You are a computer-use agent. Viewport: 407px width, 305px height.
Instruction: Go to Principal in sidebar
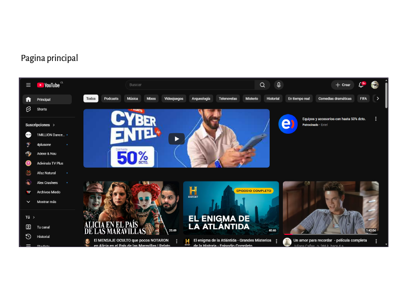coord(47,99)
